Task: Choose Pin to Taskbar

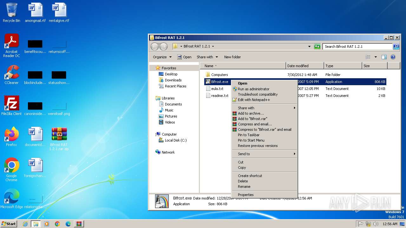Action: click(x=265, y=135)
